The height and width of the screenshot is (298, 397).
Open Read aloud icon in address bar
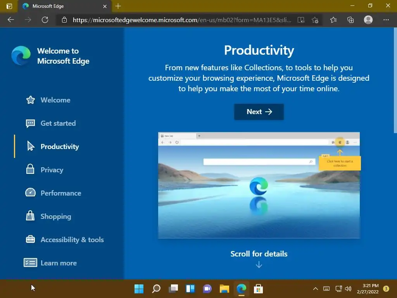(301, 20)
